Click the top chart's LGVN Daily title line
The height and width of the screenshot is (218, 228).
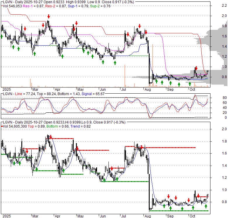68,2
